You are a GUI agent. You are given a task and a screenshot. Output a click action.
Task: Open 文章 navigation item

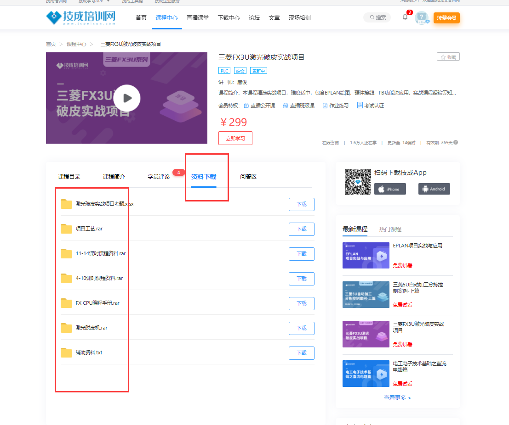274,18
